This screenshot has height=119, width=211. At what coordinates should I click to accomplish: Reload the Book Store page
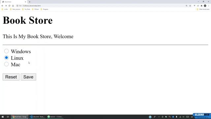coord(10,6)
